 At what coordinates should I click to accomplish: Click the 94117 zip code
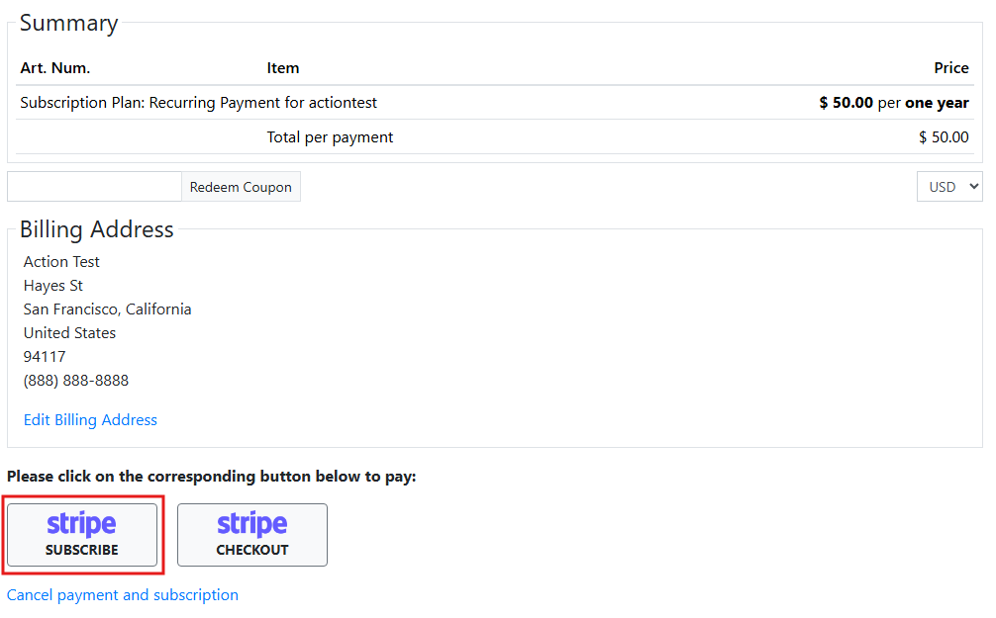45,357
